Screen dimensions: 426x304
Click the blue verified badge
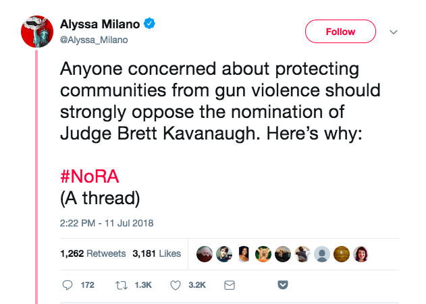(x=149, y=25)
